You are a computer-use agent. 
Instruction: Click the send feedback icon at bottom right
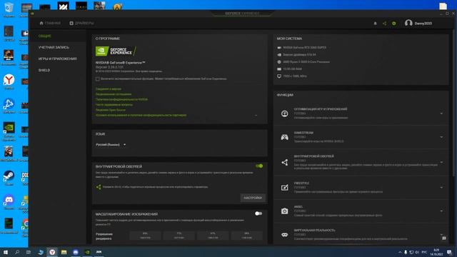tap(444, 238)
